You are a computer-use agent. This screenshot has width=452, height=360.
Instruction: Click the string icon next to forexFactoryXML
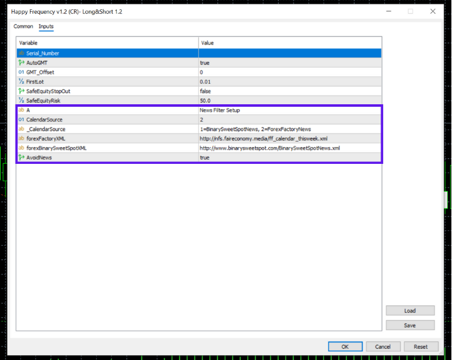pos(21,138)
